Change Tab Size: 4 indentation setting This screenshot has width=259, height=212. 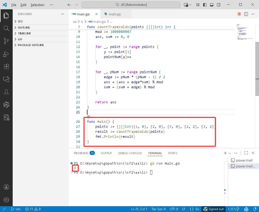[x=158, y=209]
